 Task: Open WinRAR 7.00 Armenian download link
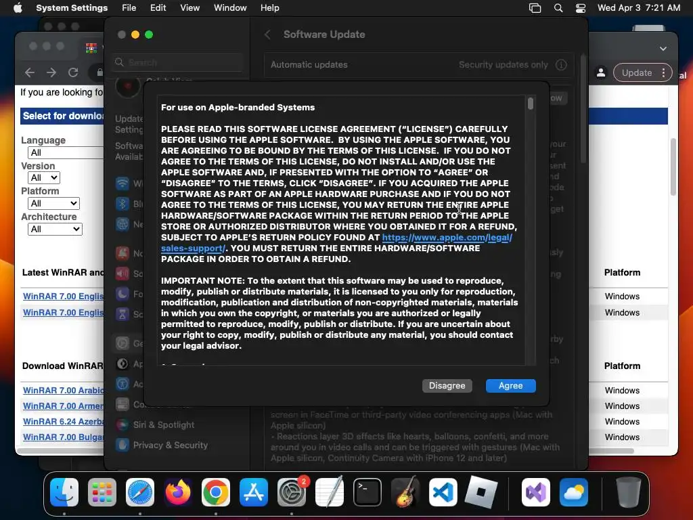pyautogui.click(x=63, y=406)
